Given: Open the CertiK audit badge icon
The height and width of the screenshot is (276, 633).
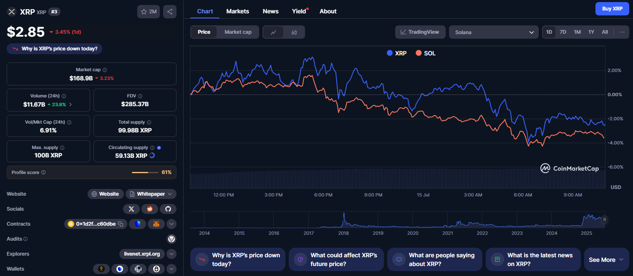Looking at the screenshot, I should (171, 239).
